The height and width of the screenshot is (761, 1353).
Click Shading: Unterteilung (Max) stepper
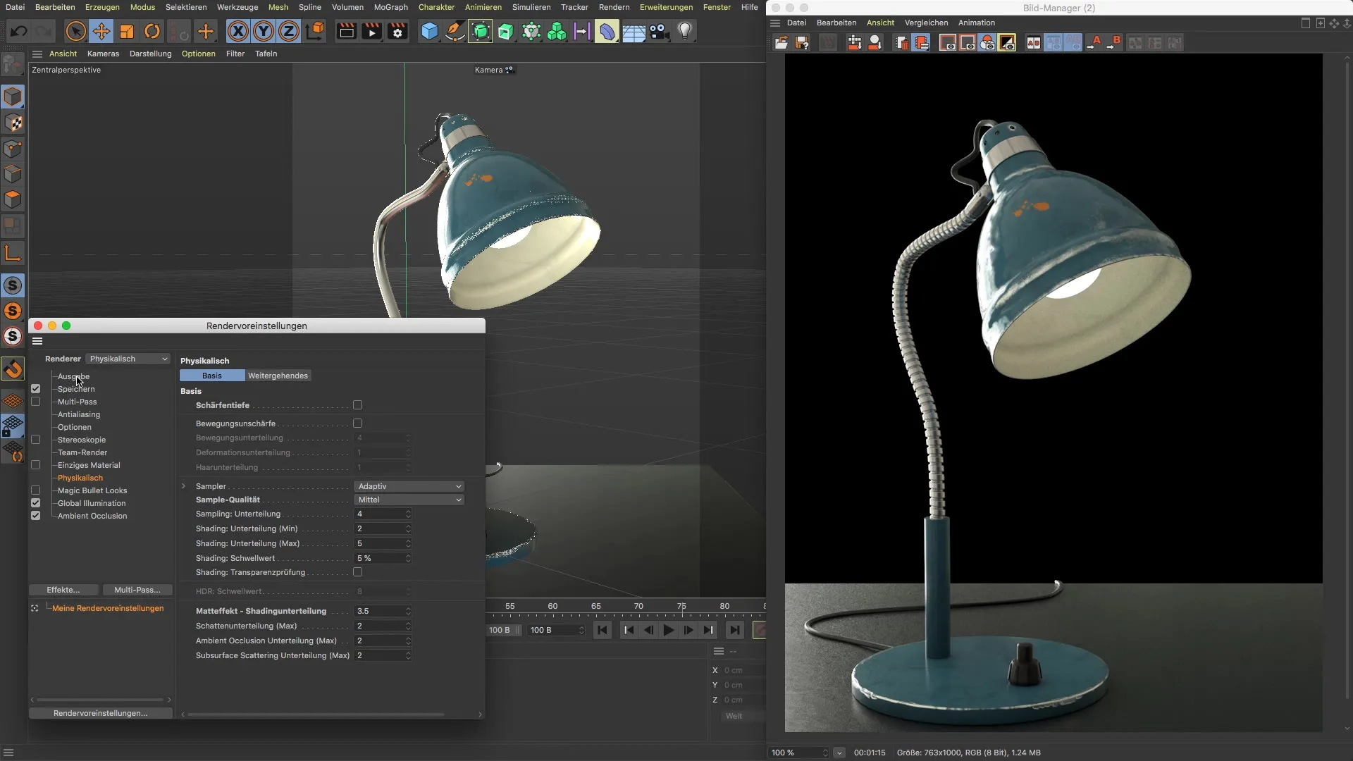[x=408, y=543]
